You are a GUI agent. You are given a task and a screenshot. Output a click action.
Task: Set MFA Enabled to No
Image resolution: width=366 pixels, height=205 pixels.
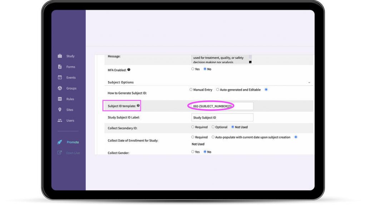205,69
